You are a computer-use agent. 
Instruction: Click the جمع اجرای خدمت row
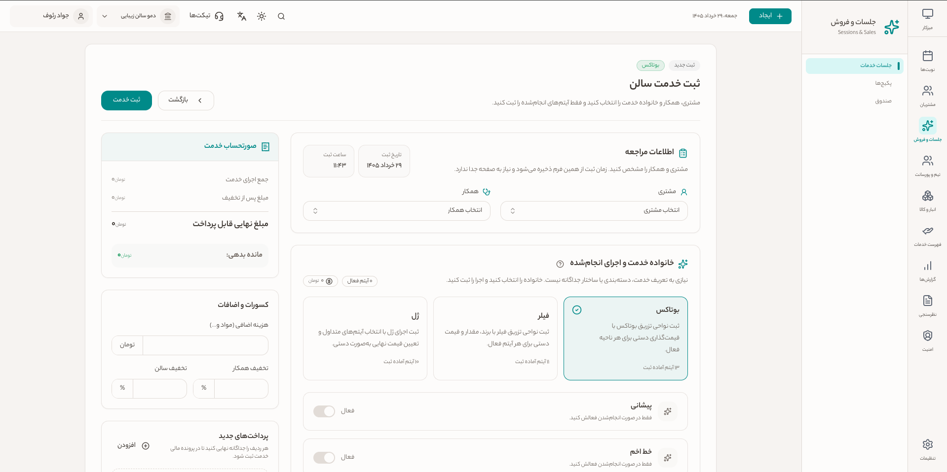190,180
